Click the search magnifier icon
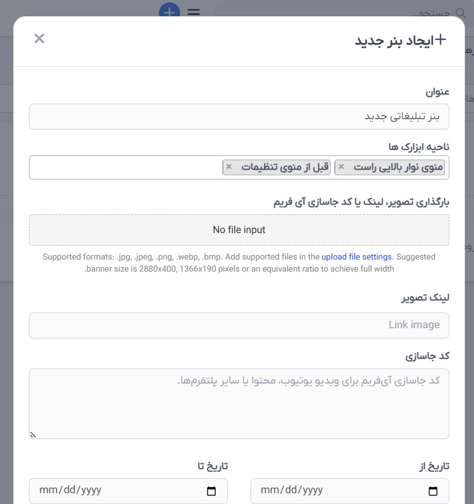Image resolution: width=474 pixels, height=504 pixels. [461, 13]
